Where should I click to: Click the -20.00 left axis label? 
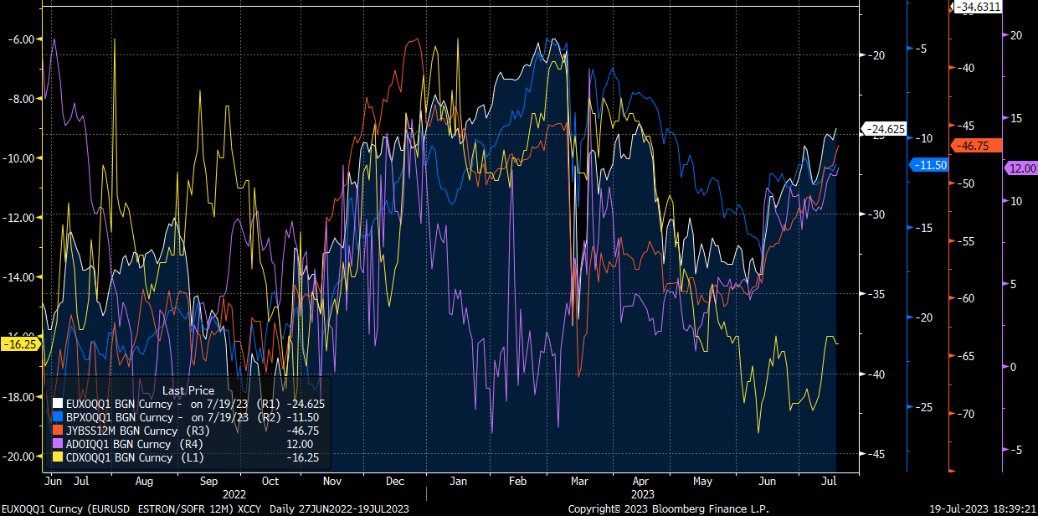tap(18, 456)
